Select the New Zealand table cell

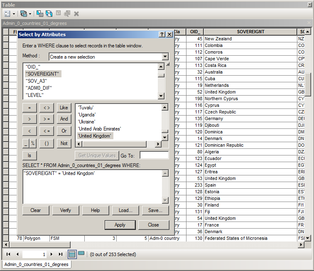(250, 39)
